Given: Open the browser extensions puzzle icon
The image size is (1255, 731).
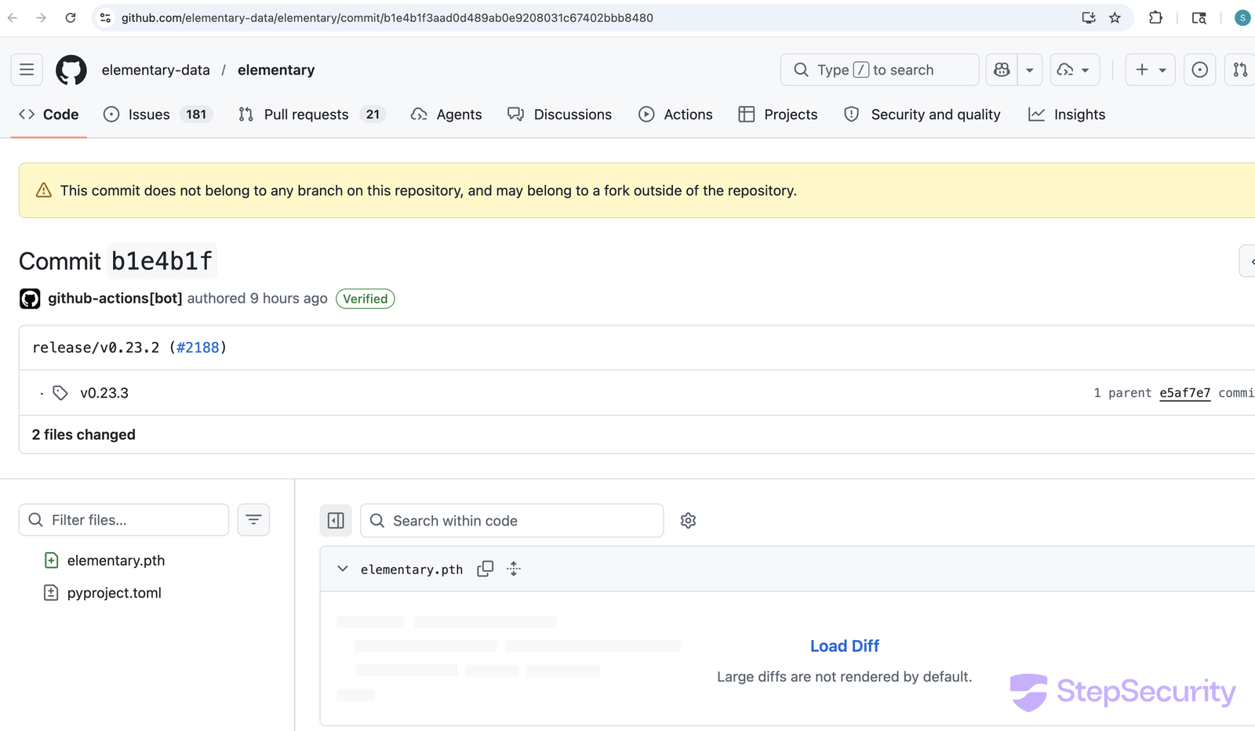Looking at the screenshot, I should click(x=1155, y=17).
